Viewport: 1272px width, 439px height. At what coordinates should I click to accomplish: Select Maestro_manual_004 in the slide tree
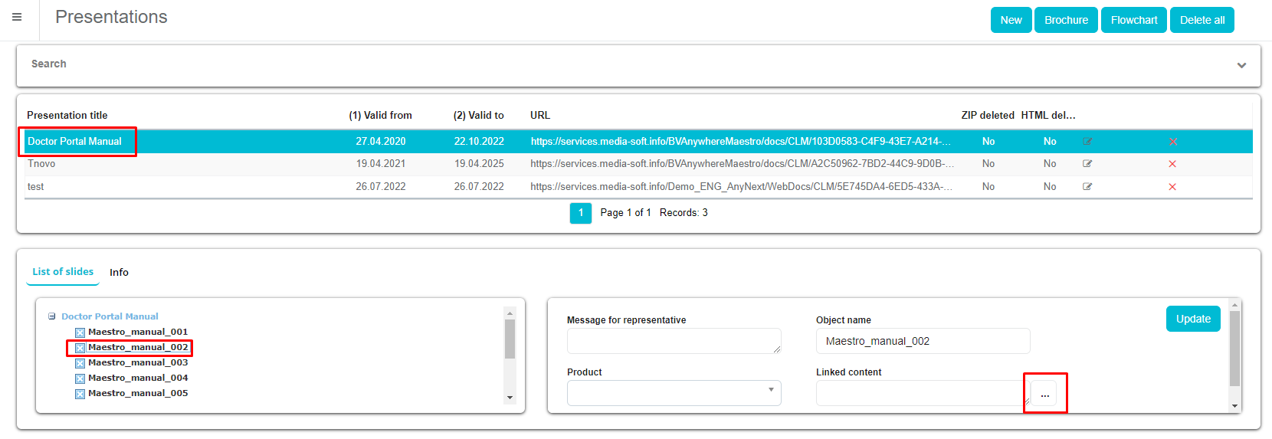pos(138,378)
